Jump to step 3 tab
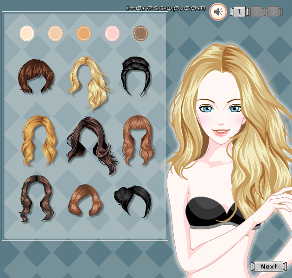This screenshot has width=292, height=278. tap(273, 12)
